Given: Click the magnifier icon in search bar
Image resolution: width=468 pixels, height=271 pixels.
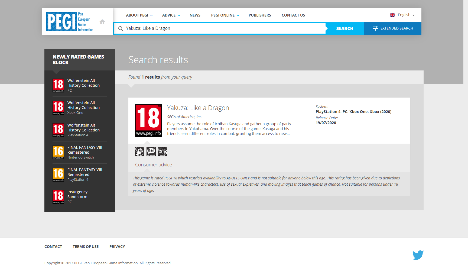Looking at the screenshot, I should 121,28.
